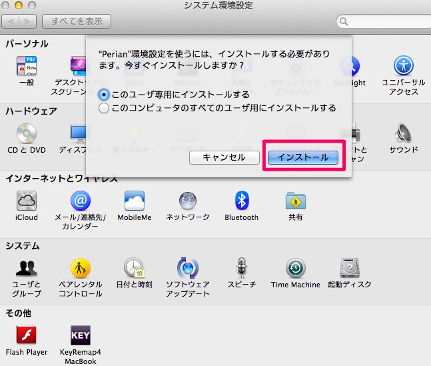Screen dimensions: 431x366
Task: Open Flash Player preferences
Action: tap(27, 335)
